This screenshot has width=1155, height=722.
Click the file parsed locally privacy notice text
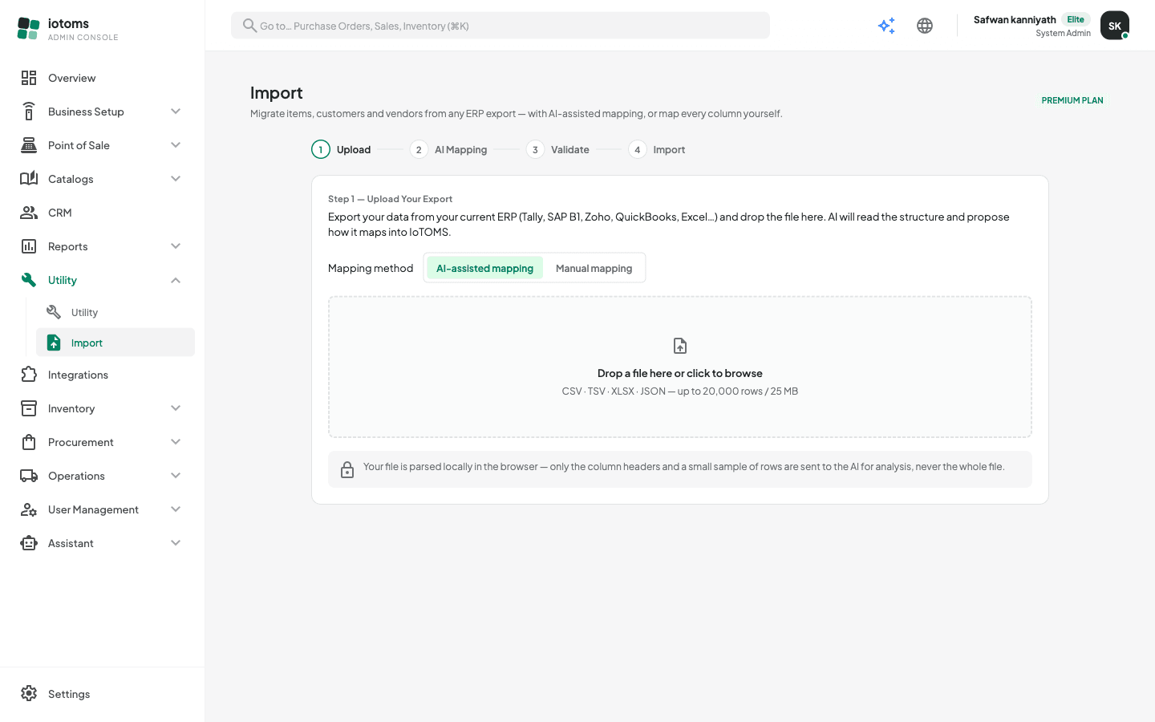pyautogui.click(x=683, y=467)
